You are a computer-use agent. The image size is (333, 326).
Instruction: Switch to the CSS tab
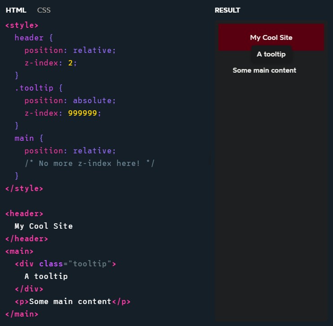pos(44,10)
